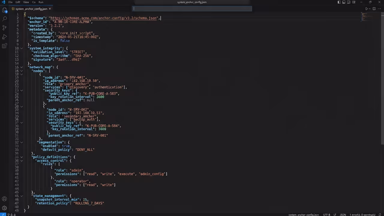Screen dimensions: 384x216
Task: Click the errors/warnings counter at status bar left
Action: pos(11,214)
